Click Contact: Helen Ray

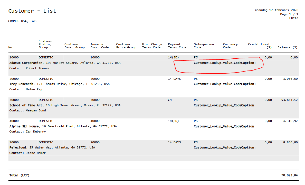[26, 89]
